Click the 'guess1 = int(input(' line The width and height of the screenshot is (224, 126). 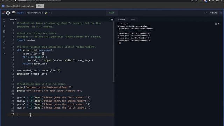click(54, 98)
